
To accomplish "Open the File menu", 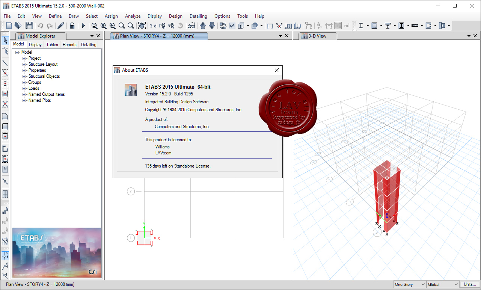I will coord(7,16).
